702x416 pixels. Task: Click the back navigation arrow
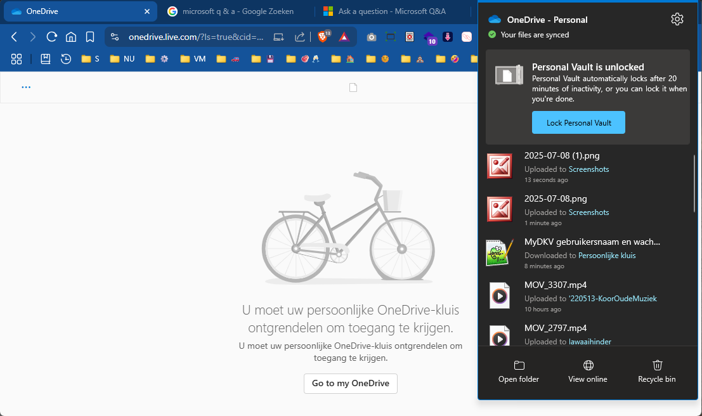tap(14, 37)
